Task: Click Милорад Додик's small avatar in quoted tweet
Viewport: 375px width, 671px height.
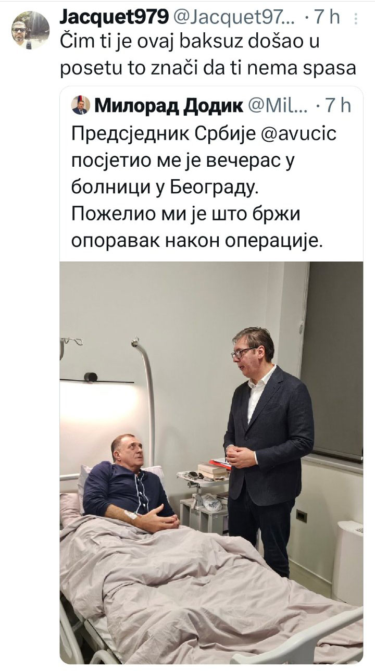Action: pyautogui.click(x=80, y=105)
